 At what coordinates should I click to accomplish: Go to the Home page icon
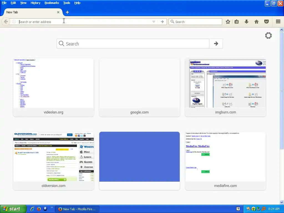pos(257,22)
